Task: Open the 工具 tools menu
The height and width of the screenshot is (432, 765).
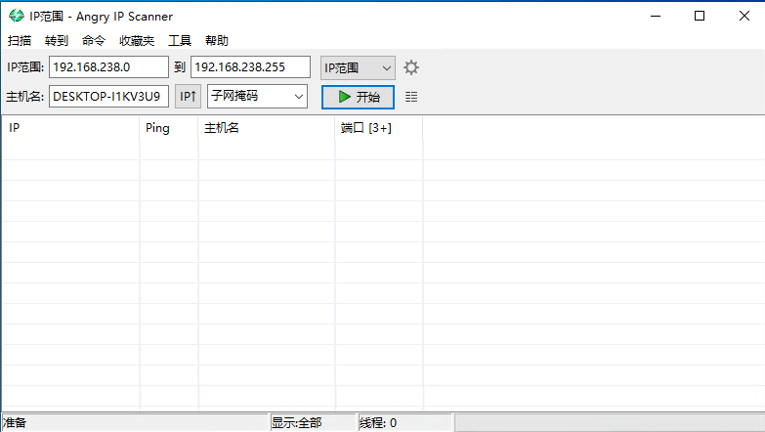Action: tap(180, 40)
